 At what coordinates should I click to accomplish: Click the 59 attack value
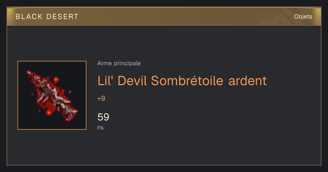(103, 117)
